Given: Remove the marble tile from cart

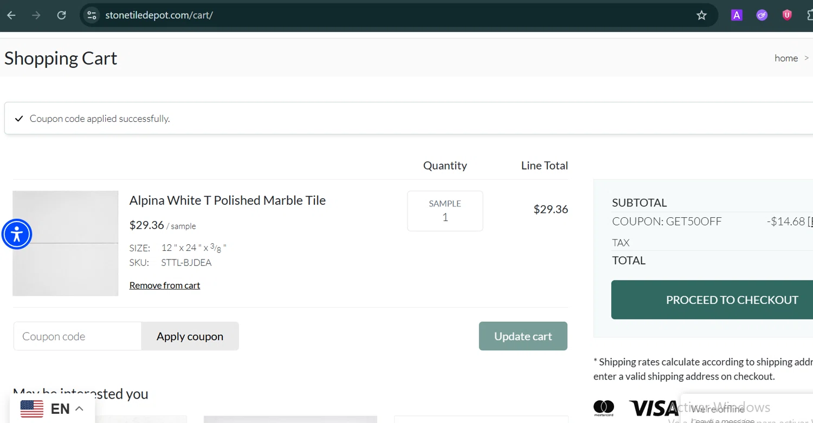Looking at the screenshot, I should coord(165,285).
